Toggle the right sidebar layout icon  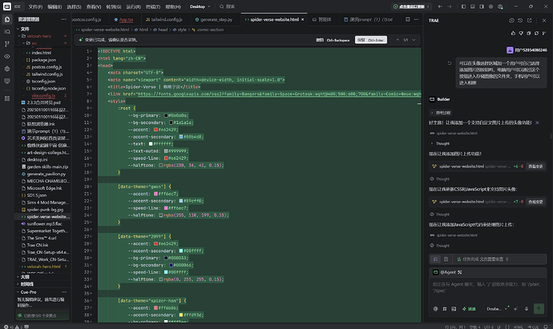pyautogui.click(x=482, y=6)
